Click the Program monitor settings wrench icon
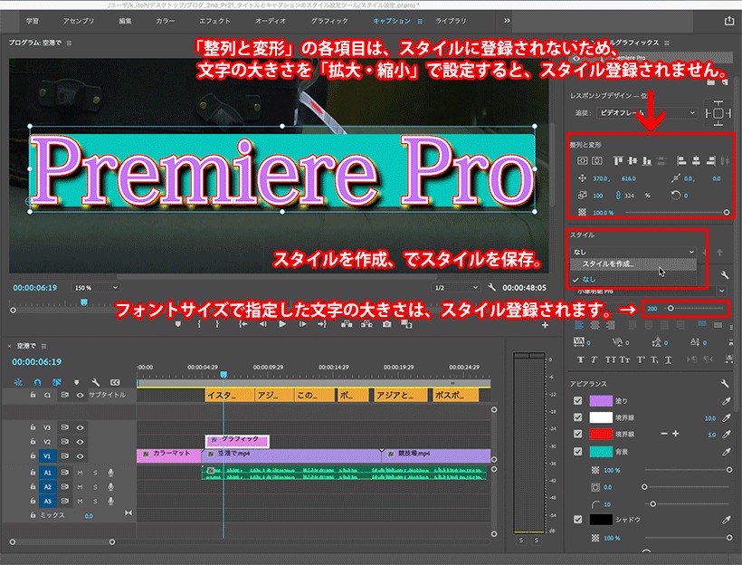 click(x=491, y=287)
